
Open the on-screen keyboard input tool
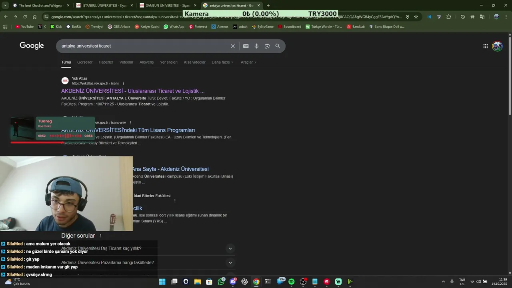pos(246,46)
